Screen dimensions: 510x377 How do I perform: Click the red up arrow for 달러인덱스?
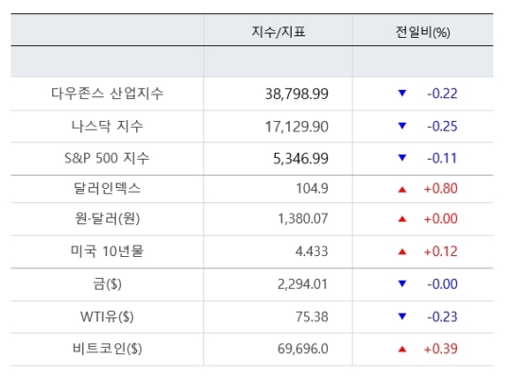pos(402,189)
